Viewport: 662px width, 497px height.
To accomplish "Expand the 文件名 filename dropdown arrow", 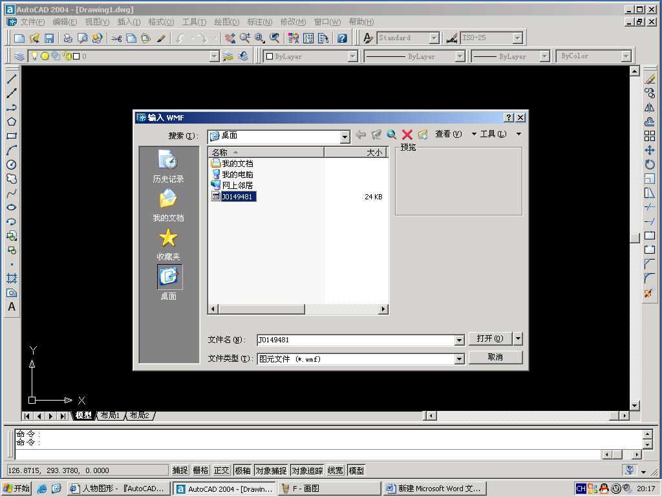I will point(460,340).
